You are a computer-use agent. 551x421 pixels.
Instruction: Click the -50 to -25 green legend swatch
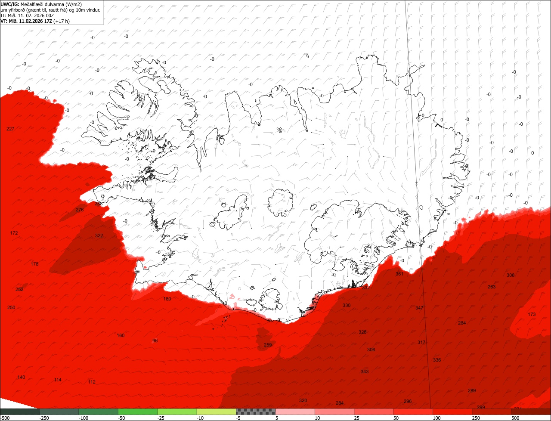pyautogui.click(x=138, y=412)
